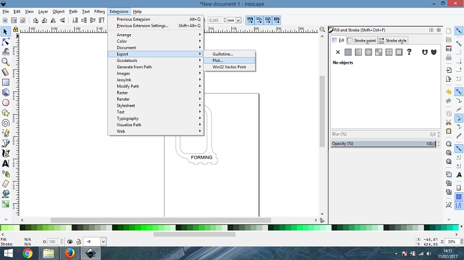Select the Spiral tool
464x260 pixels.
pos(5,123)
